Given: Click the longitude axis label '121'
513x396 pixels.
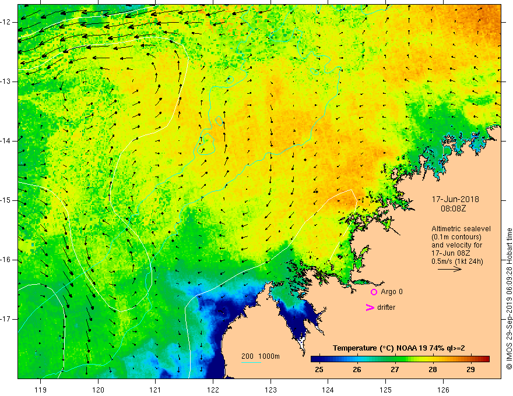Looking at the screenshot, I should pos(156,390).
